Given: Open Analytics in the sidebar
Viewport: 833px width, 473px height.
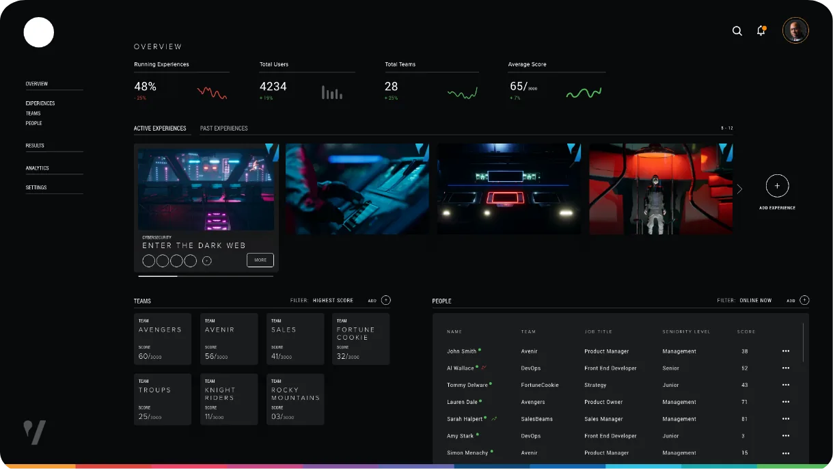Looking at the screenshot, I should pos(38,168).
